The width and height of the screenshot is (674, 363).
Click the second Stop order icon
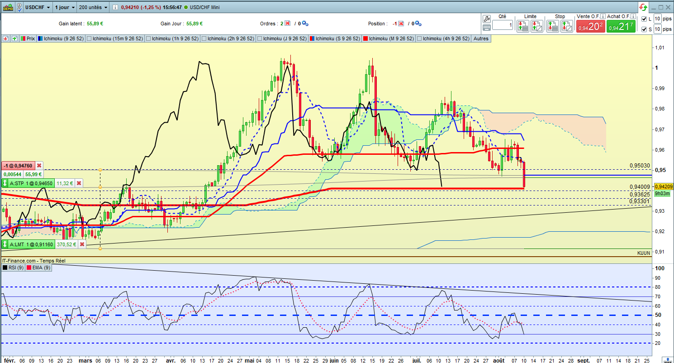click(x=566, y=26)
